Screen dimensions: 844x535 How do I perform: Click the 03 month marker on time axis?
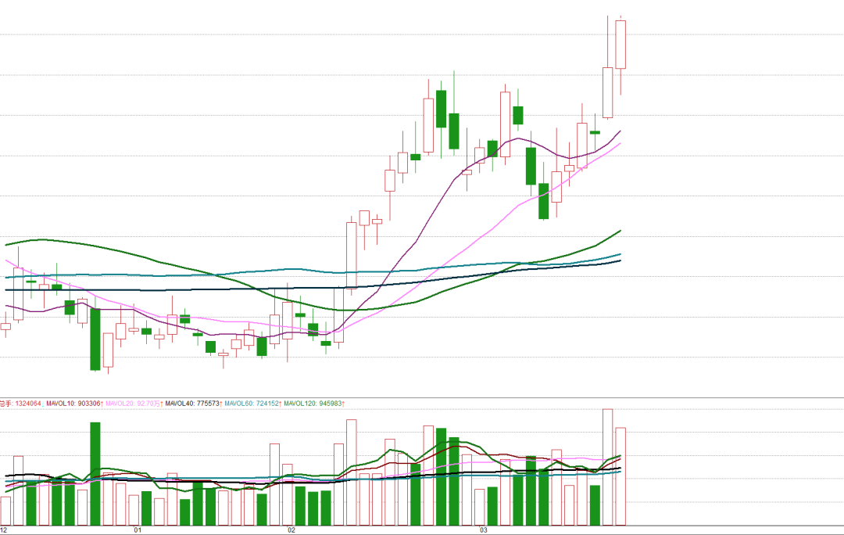(483, 530)
